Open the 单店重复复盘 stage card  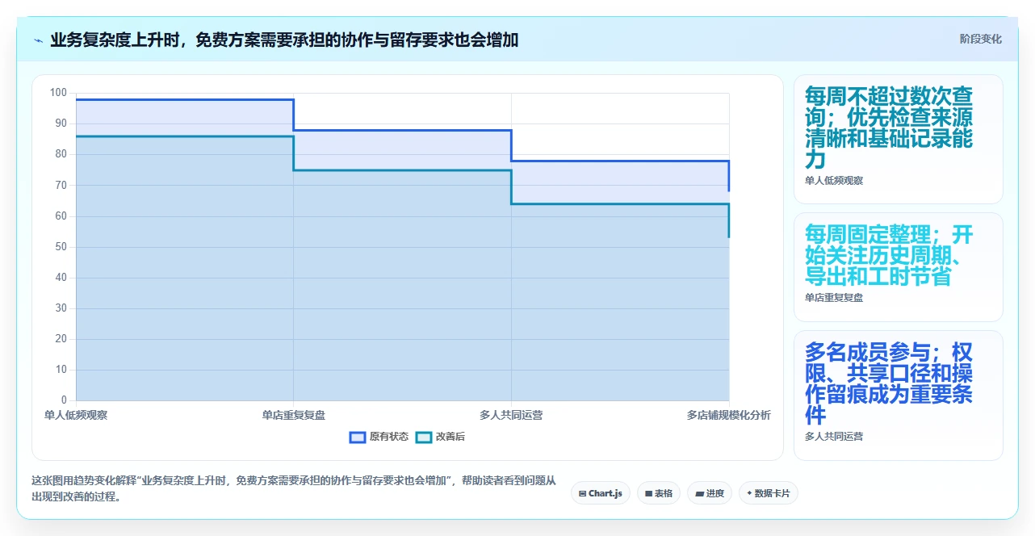899,267
